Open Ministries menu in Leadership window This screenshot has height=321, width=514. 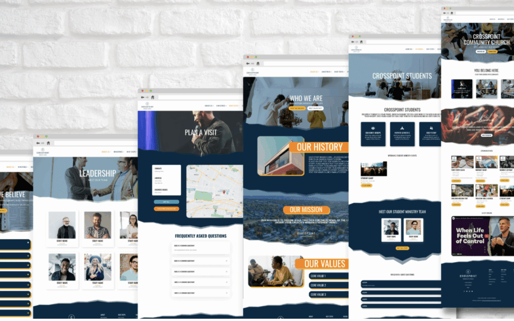118,152
